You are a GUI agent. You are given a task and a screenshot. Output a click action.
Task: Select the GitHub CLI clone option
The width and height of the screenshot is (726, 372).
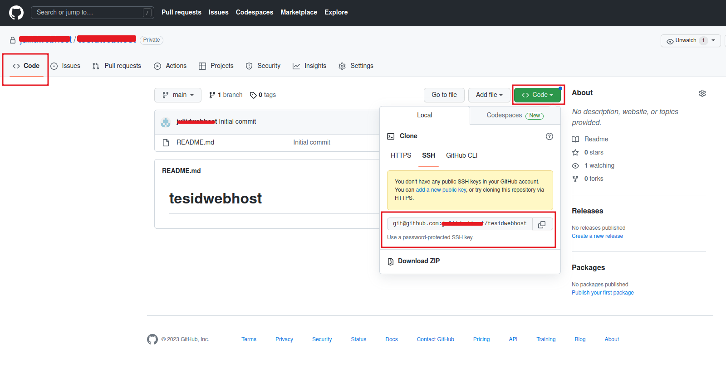462,155
